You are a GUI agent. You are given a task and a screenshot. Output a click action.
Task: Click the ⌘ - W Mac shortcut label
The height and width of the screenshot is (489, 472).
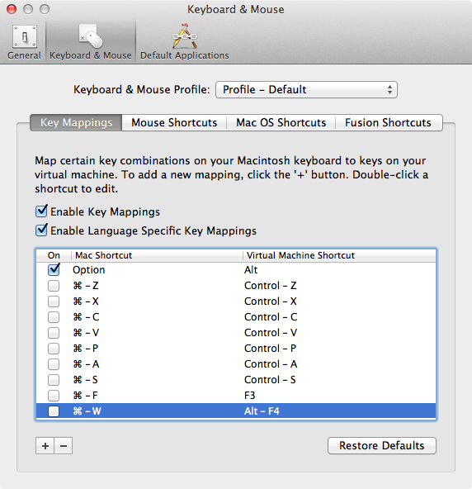tap(87, 411)
